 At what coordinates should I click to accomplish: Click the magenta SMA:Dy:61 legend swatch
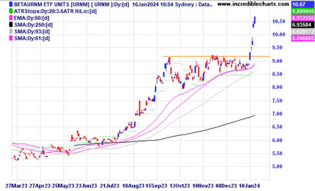tap(11, 38)
